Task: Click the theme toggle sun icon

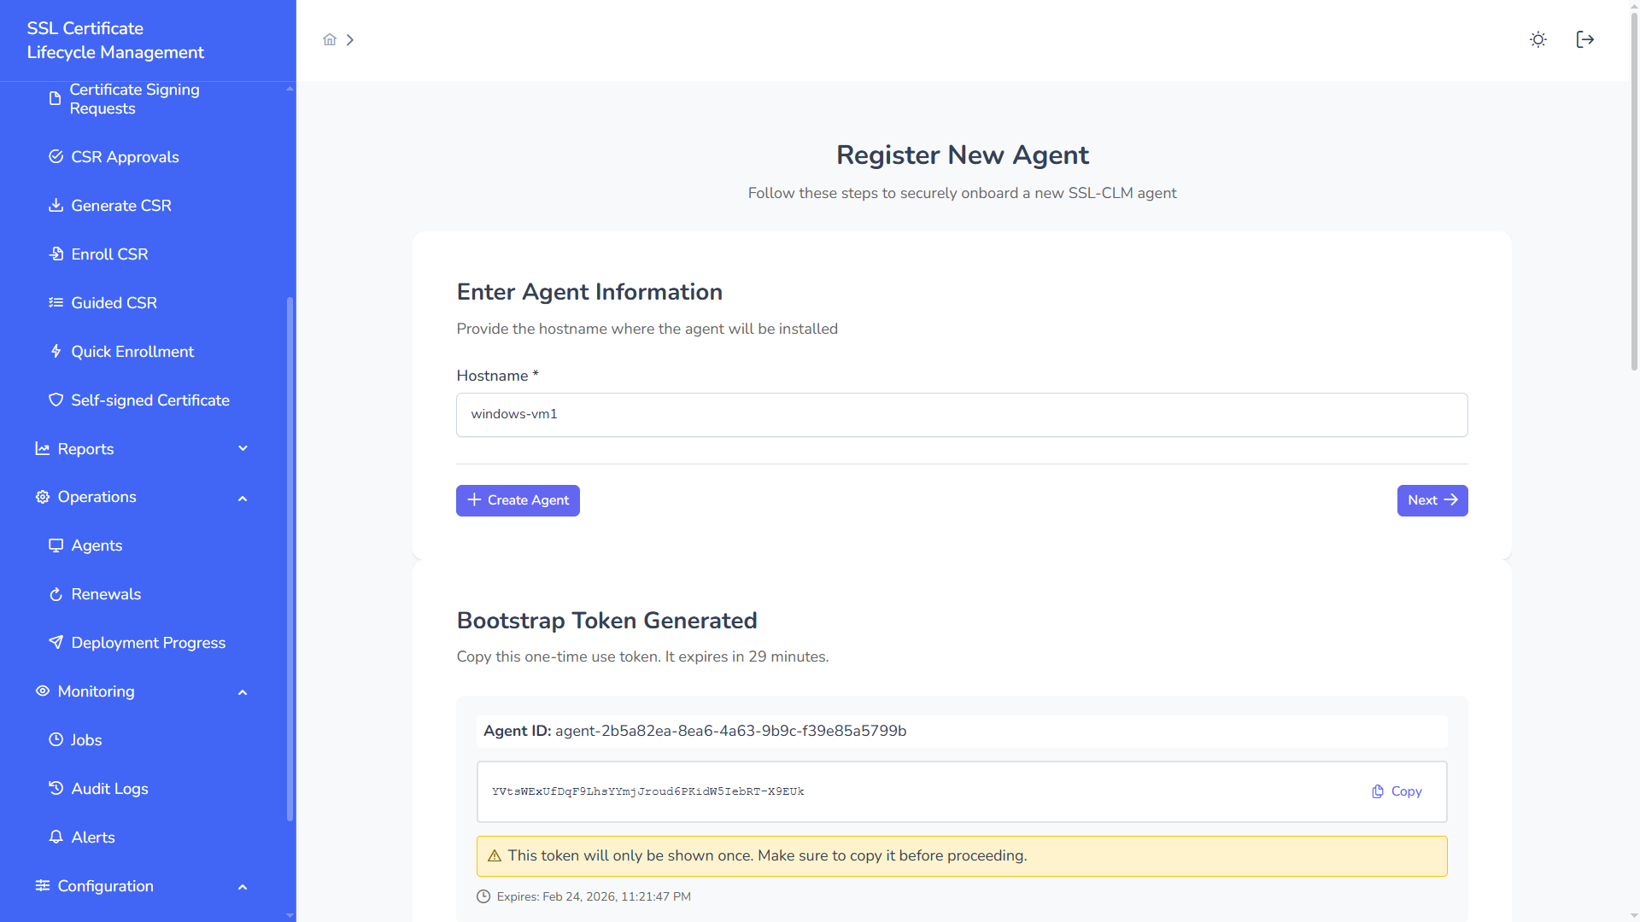Action: (1538, 39)
